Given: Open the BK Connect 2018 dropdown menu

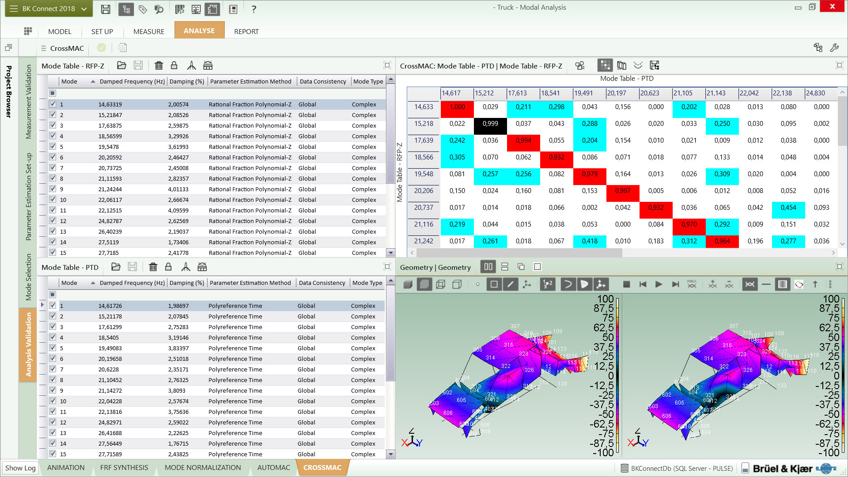Looking at the screenshot, I should pyautogui.click(x=49, y=8).
